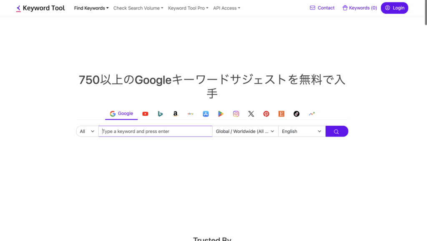Click the Login button
427x241 pixels.
[x=394, y=8]
